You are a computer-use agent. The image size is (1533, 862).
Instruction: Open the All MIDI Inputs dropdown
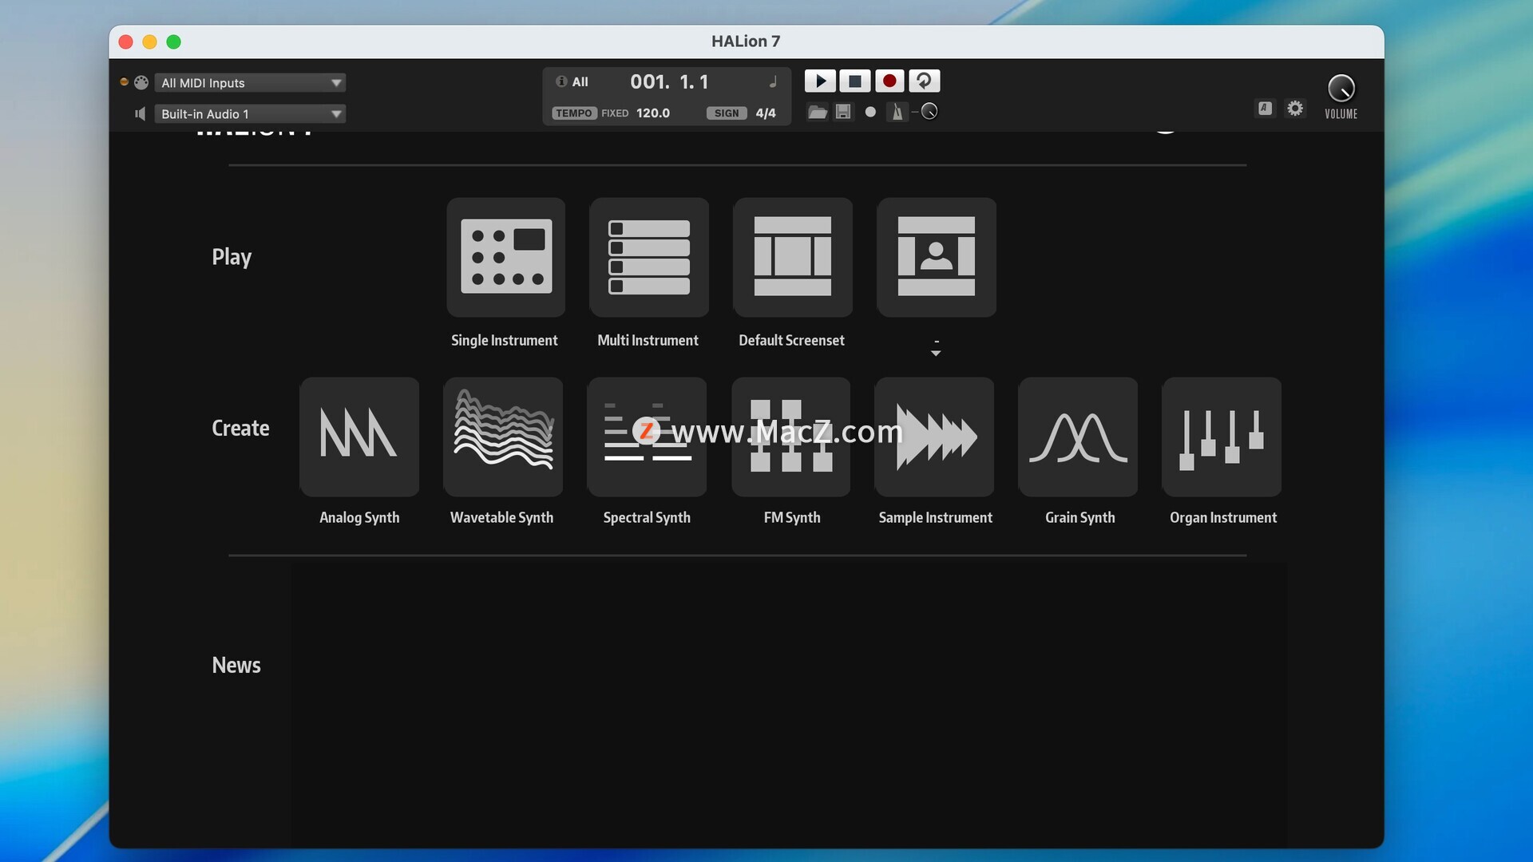tap(250, 83)
